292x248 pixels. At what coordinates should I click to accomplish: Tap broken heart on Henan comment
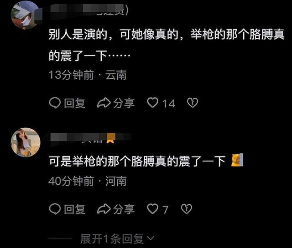tap(187, 209)
